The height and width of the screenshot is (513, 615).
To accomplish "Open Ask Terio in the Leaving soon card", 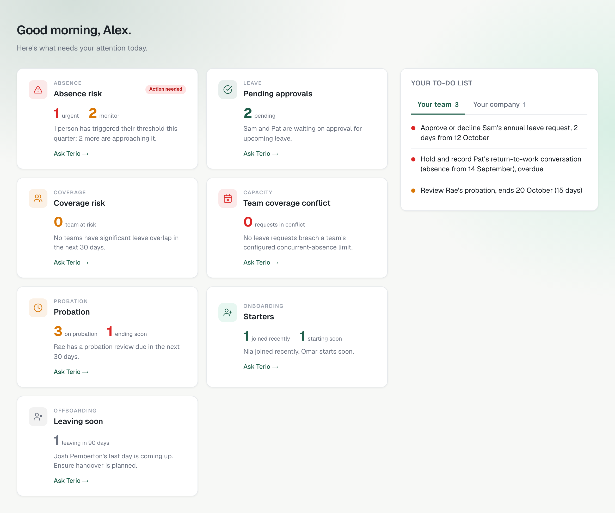I will [71, 481].
